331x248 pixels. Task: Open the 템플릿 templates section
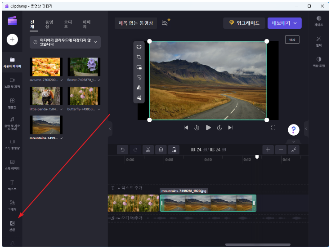click(12, 103)
